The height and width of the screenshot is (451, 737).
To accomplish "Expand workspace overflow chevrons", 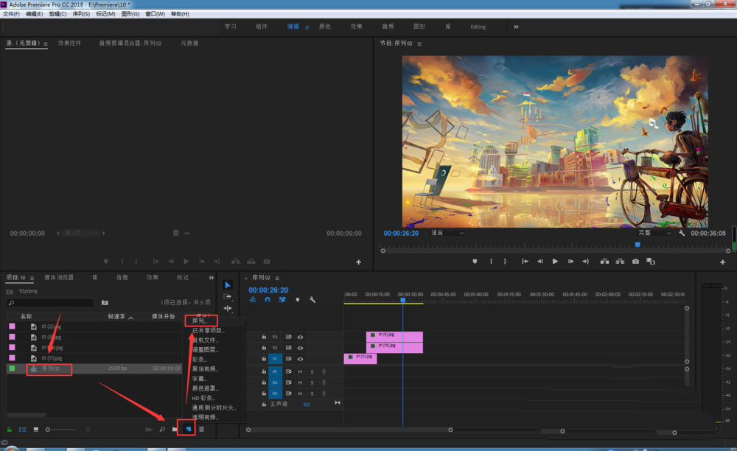I will (516, 27).
